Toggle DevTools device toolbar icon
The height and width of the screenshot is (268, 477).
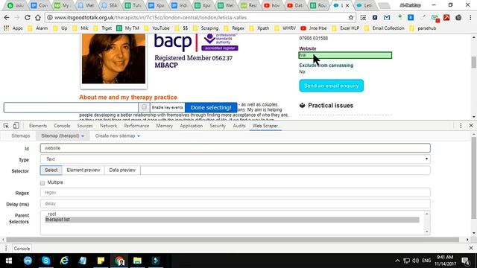[x=16, y=126]
